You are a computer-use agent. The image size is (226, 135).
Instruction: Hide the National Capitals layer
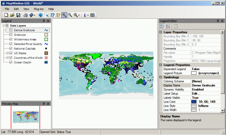click(x=11, y=49)
